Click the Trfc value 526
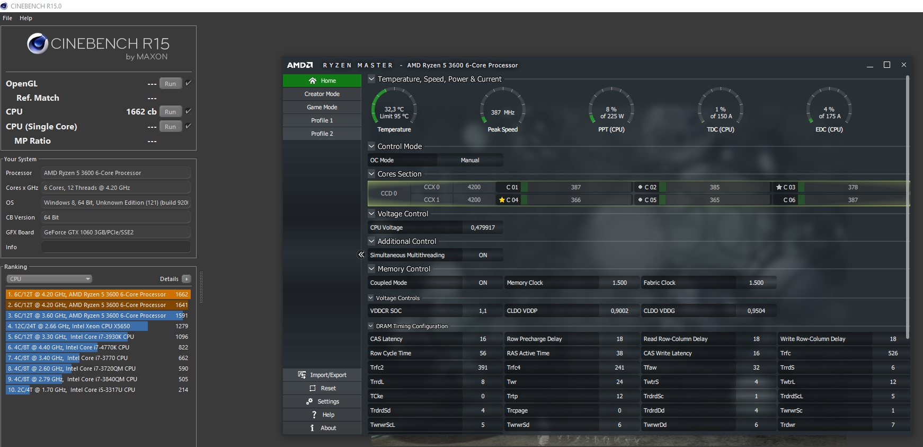This screenshot has width=923, height=447. coord(893,353)
